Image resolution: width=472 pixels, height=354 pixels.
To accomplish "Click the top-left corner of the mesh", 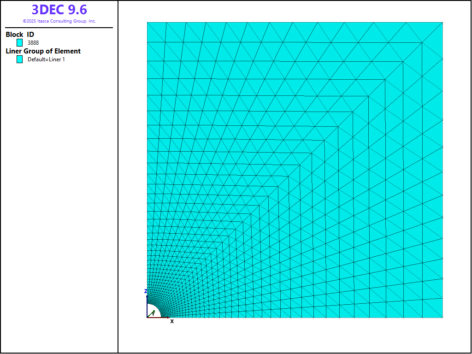I will tap(147, 23).
